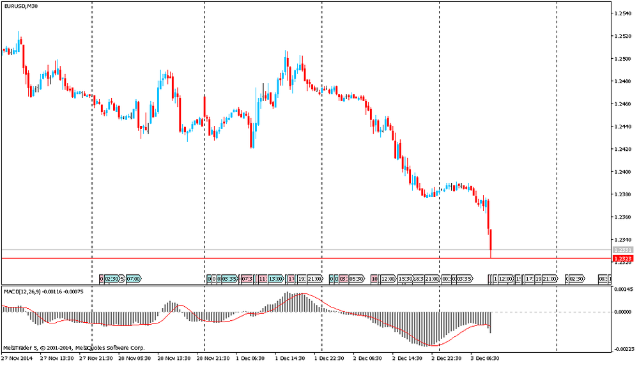Screen dimensions: 639x365
Task: Click the 3 Dec 06:30 time label
Action: (485, 359)
